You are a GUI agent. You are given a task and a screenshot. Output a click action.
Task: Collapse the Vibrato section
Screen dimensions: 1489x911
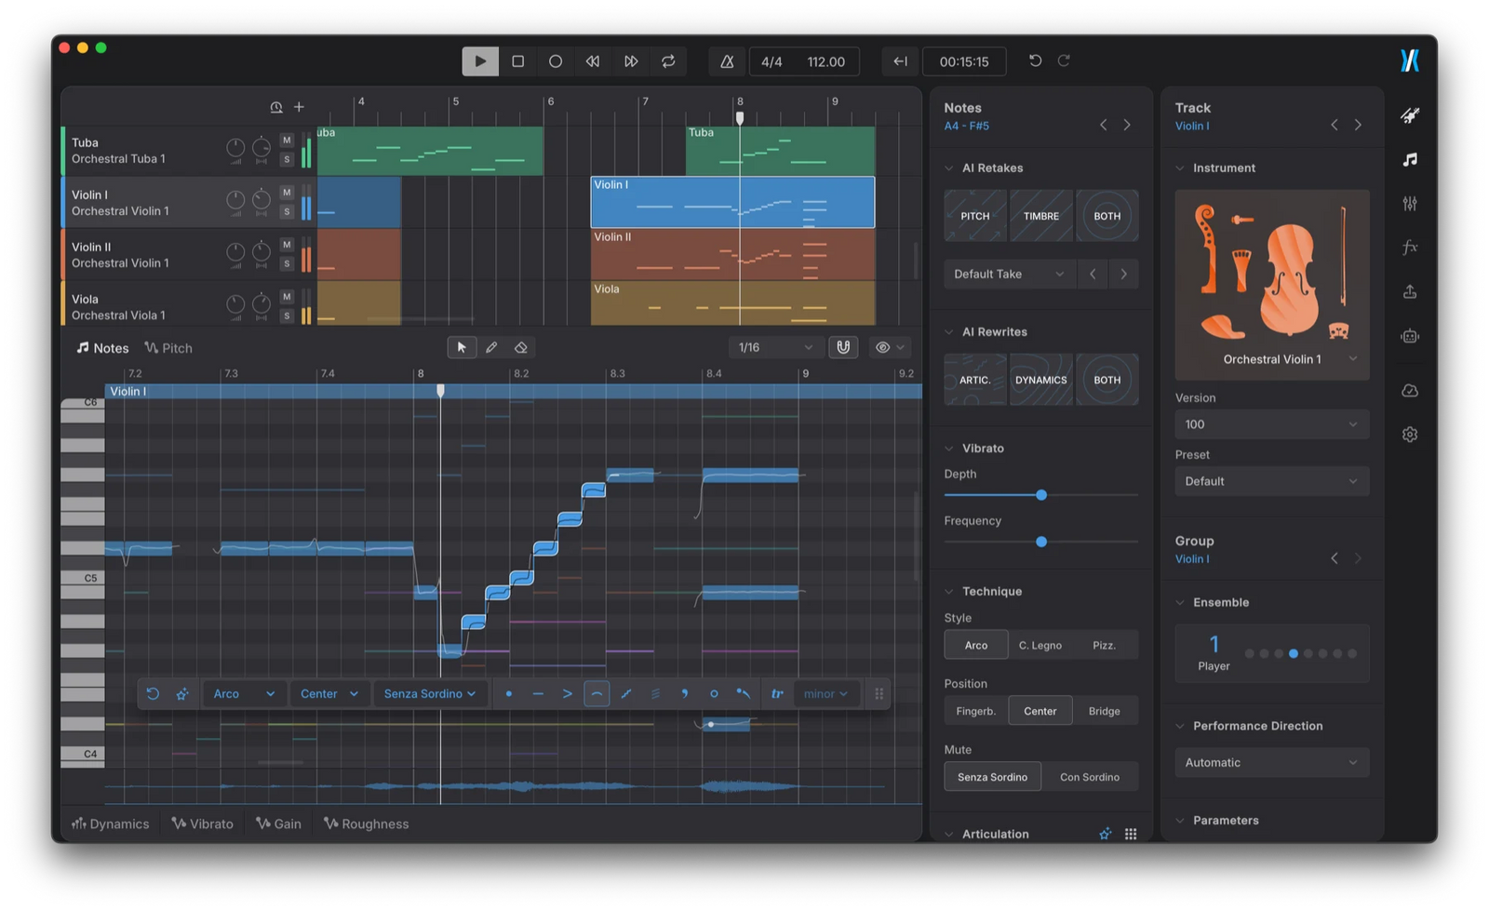pyautogui.click(x=949, y=449)
